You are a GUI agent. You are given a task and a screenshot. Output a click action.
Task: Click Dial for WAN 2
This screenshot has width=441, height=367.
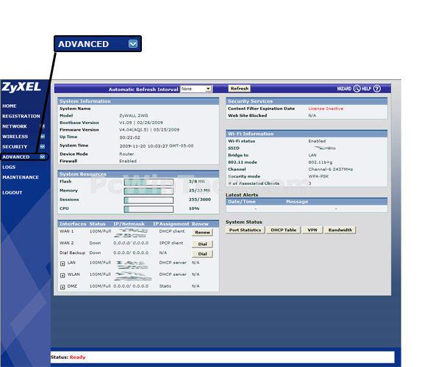[x=203, y=244]
